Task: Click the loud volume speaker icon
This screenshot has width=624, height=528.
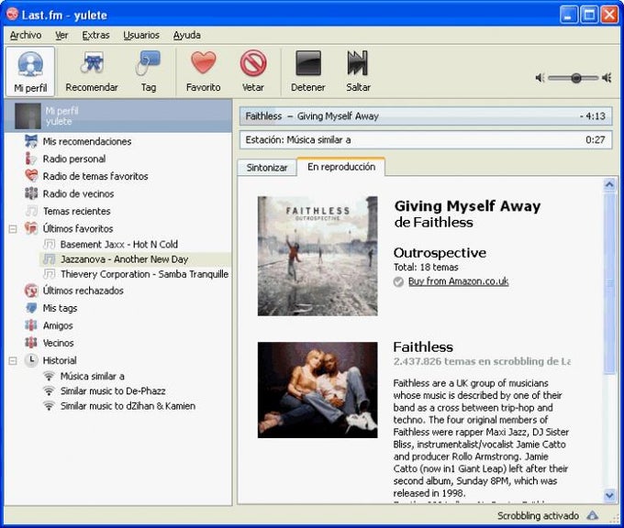Action: pos(607,78)
